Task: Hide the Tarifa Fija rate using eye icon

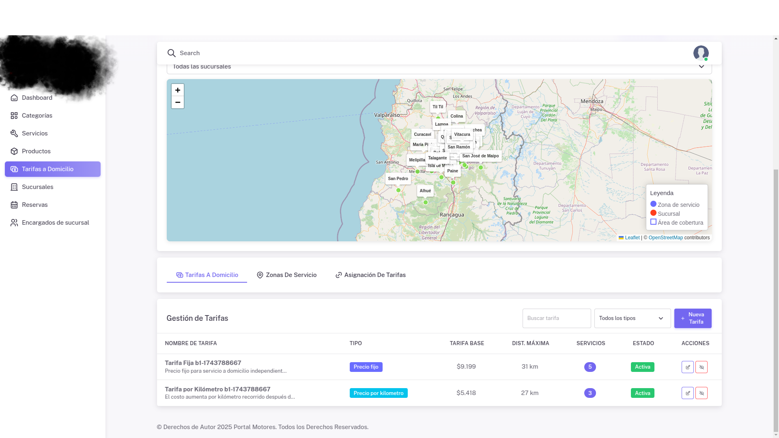Action: coord(701,367)
